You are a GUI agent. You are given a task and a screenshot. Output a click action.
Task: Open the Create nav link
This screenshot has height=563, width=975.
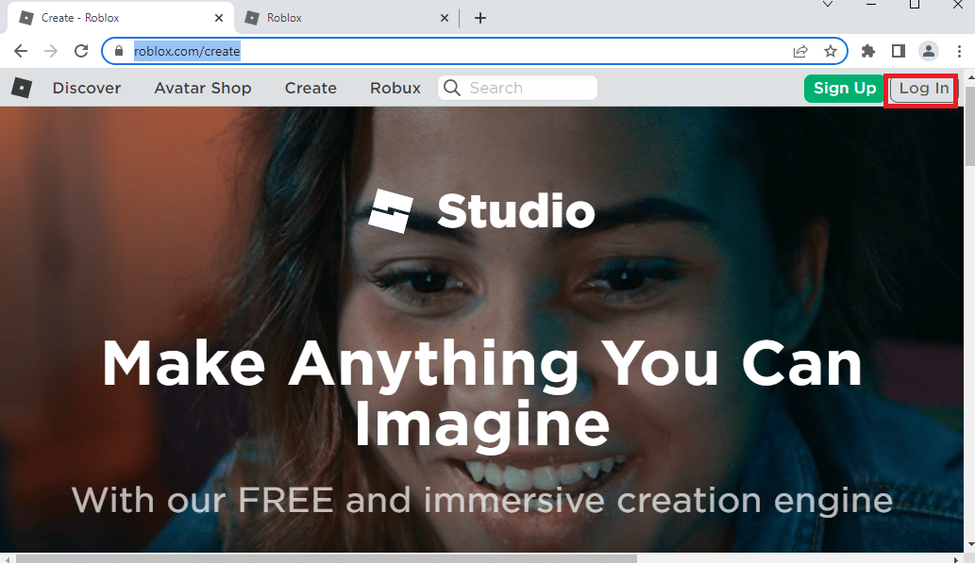tap(311, 88)
